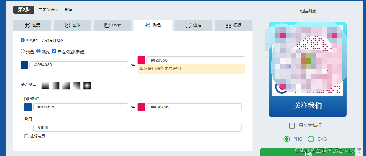Open the 模板 (template) tab
Image resolution: width=366 pixels, height=156 pixels.
point(233,25)
